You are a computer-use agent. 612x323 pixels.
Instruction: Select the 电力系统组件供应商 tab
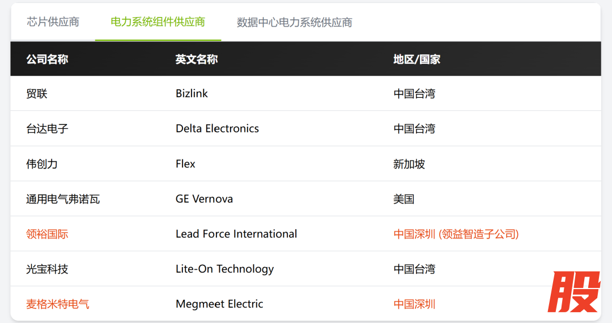[x=158, y=22]
